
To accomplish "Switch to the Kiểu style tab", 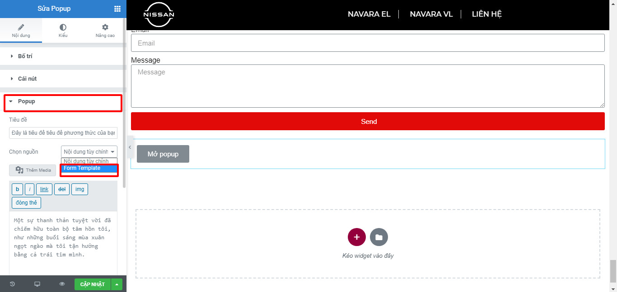I will (x=63, y=31).
